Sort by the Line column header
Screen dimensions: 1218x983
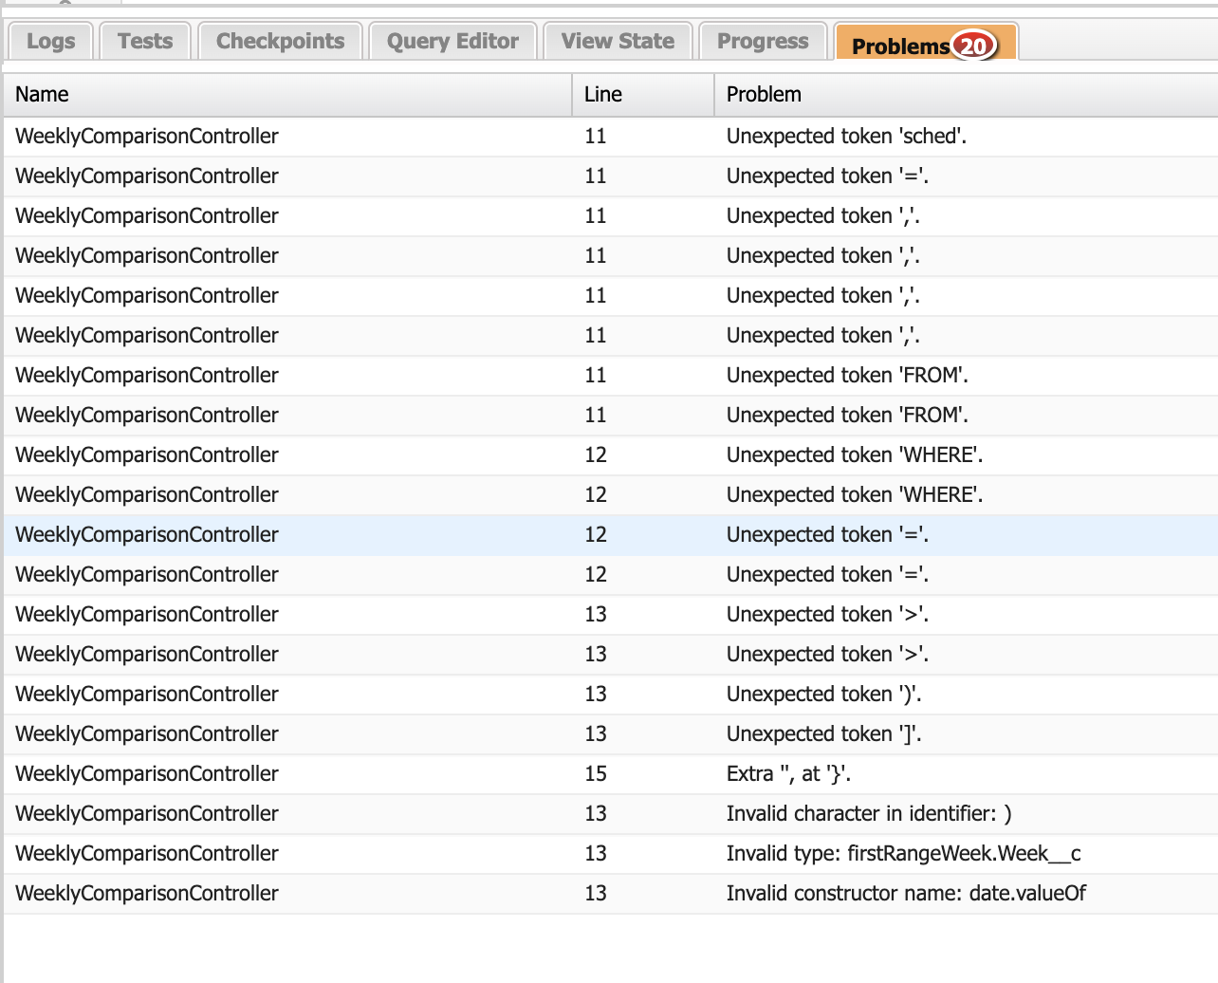(641, 95)
